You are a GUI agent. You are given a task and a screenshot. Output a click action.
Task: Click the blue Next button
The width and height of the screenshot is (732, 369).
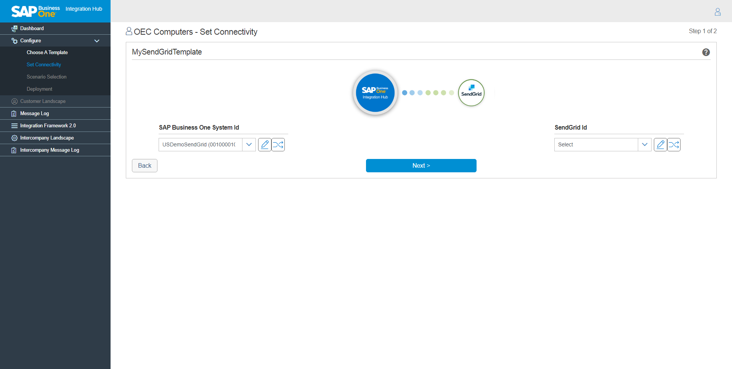[x=421, y=165]
